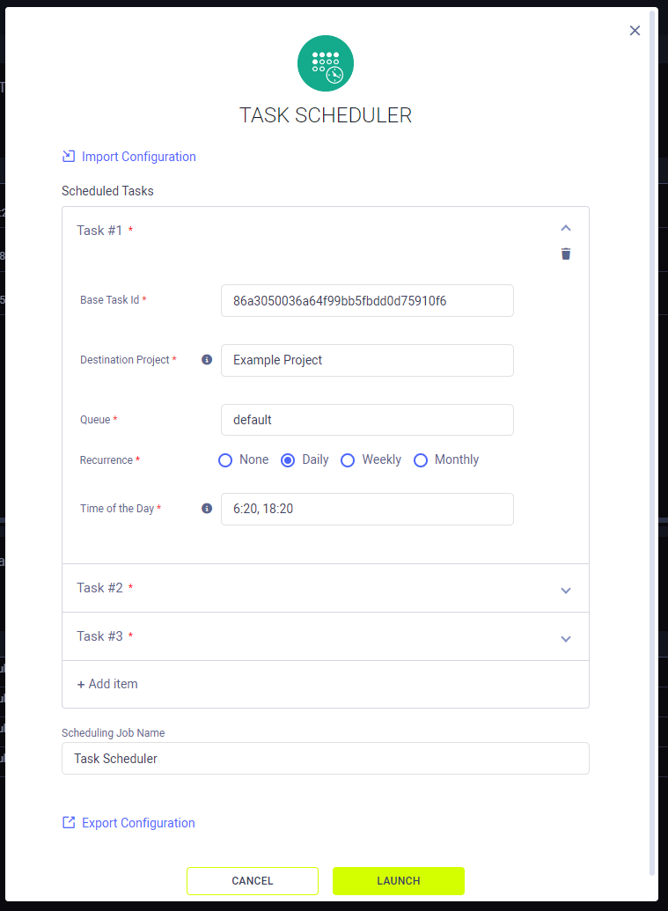The height and width of the screenshot is (911, 668).
Task: Select the None recurrence option
Action: click(x=225, y=460)
